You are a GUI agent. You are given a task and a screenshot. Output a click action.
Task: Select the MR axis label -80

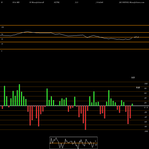pyautogui.click(x=145, y=127)
